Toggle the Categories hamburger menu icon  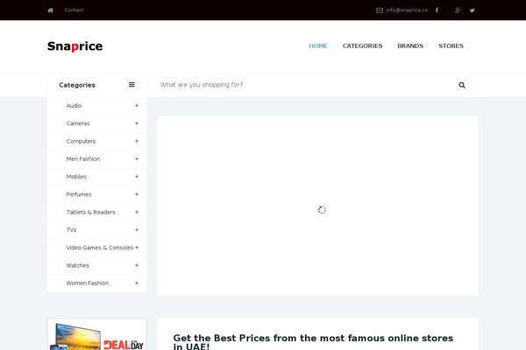click(131, 85)
